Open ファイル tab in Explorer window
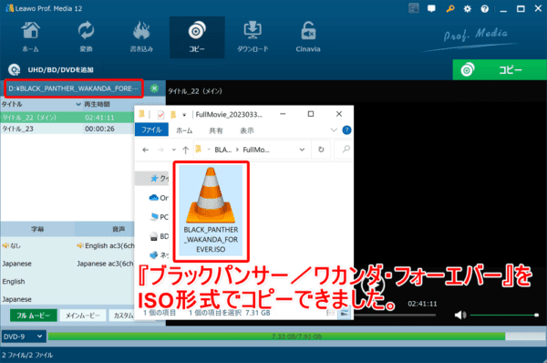This screenshot has width=547, height=363. (x=151, y=130)
